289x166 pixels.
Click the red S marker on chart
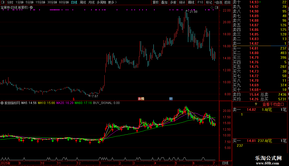(x=74, y=99)
